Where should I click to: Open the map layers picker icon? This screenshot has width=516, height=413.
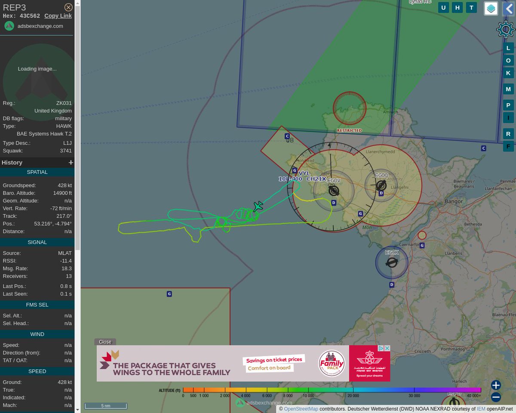coord(491,8)
